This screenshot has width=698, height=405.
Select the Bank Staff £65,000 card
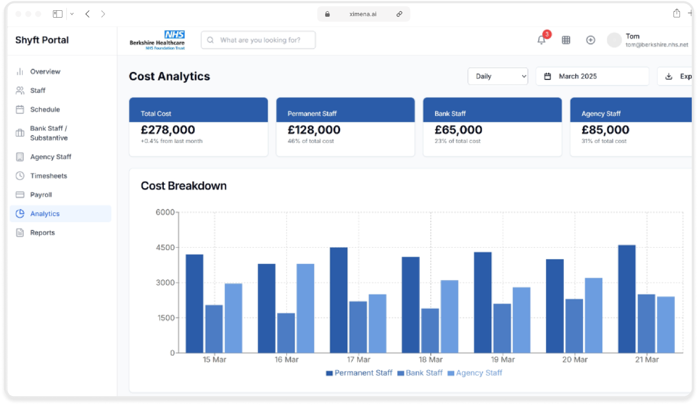[x=493, y=127]
